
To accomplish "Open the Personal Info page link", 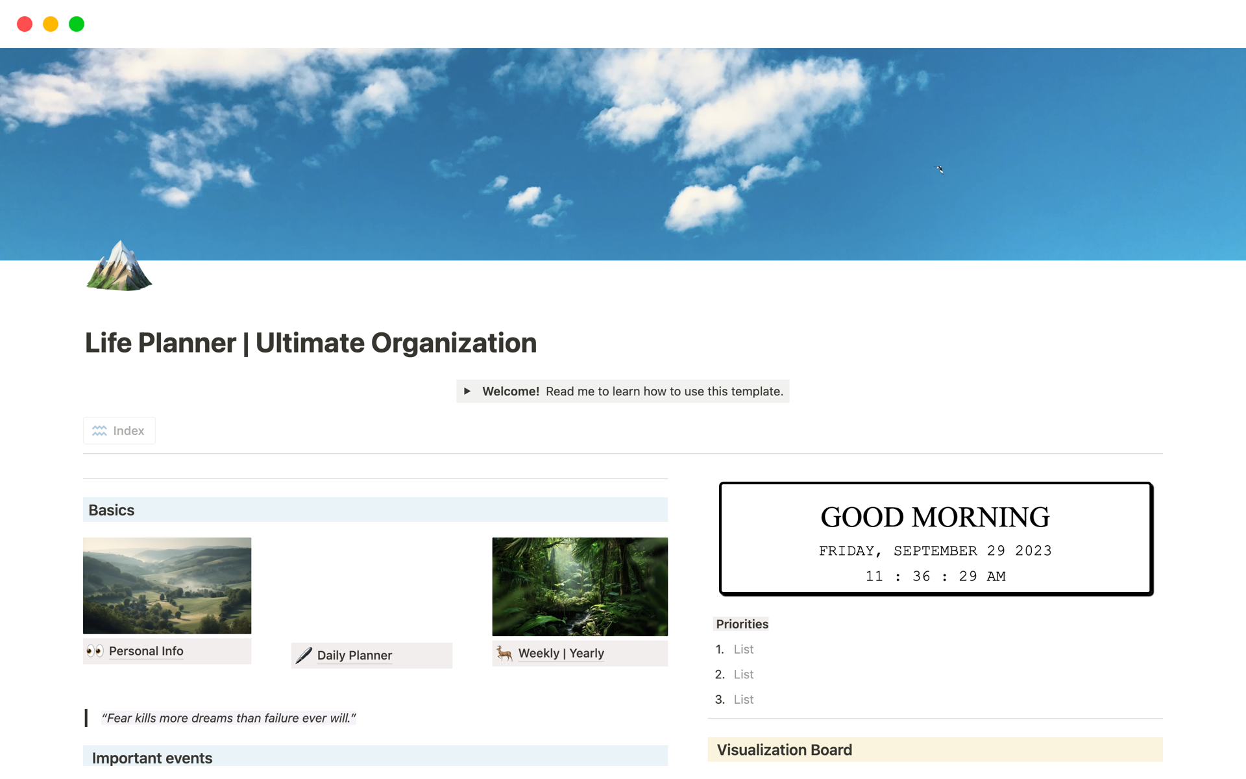I will pyautogui.click(x=146, y=651).
